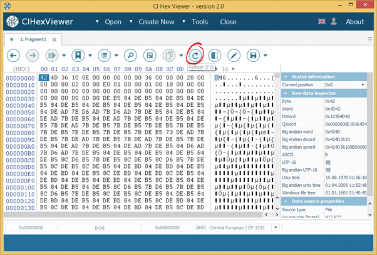Select hex byte 42 at offset 00000000
Screen dimensions: 377x255
coord(44,77)
